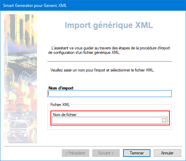Click the Veuillez saisir un nom instruction text

[x=102, y=70]
